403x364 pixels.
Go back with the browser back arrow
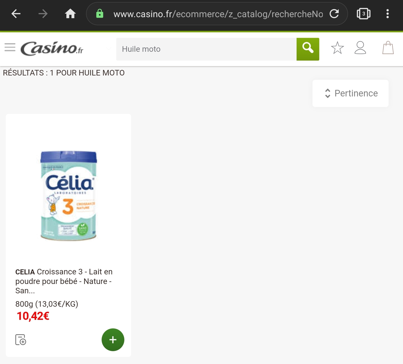coord(16,14)
